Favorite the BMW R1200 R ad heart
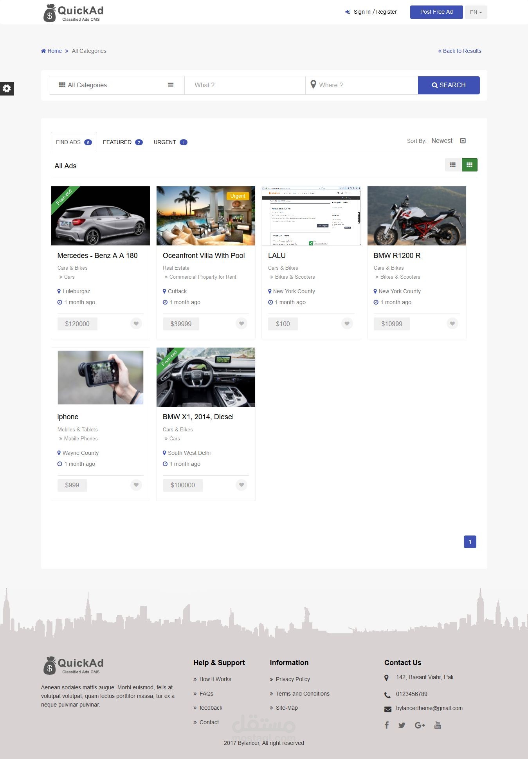Screen dimensions: 528x759 (x=452, y=324)
